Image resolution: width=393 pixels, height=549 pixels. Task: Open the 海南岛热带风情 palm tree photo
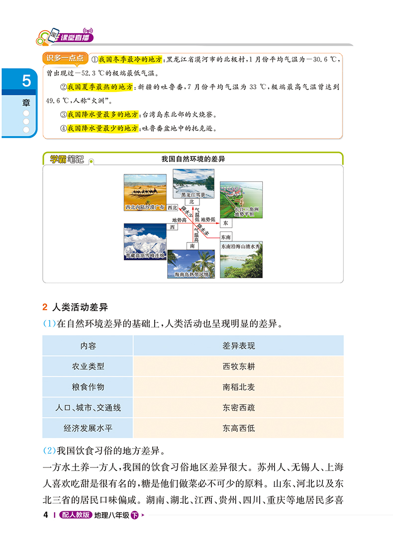pos(191,264)
